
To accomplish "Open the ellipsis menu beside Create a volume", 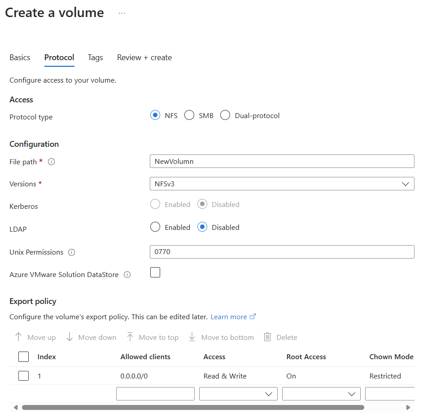I will [122, 13].
